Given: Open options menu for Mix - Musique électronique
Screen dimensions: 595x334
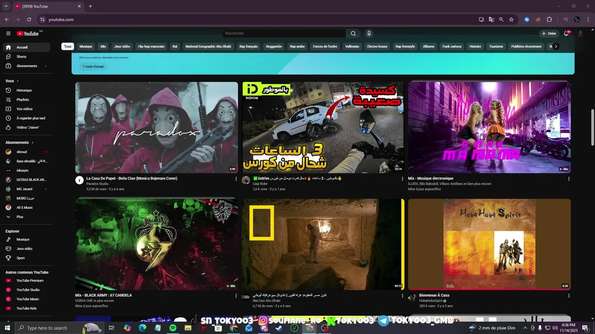Looking at the screenshot, I should pyautogui.click(x=569, y=179).
